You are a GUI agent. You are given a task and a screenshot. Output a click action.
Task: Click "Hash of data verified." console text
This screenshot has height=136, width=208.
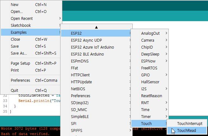25,134
